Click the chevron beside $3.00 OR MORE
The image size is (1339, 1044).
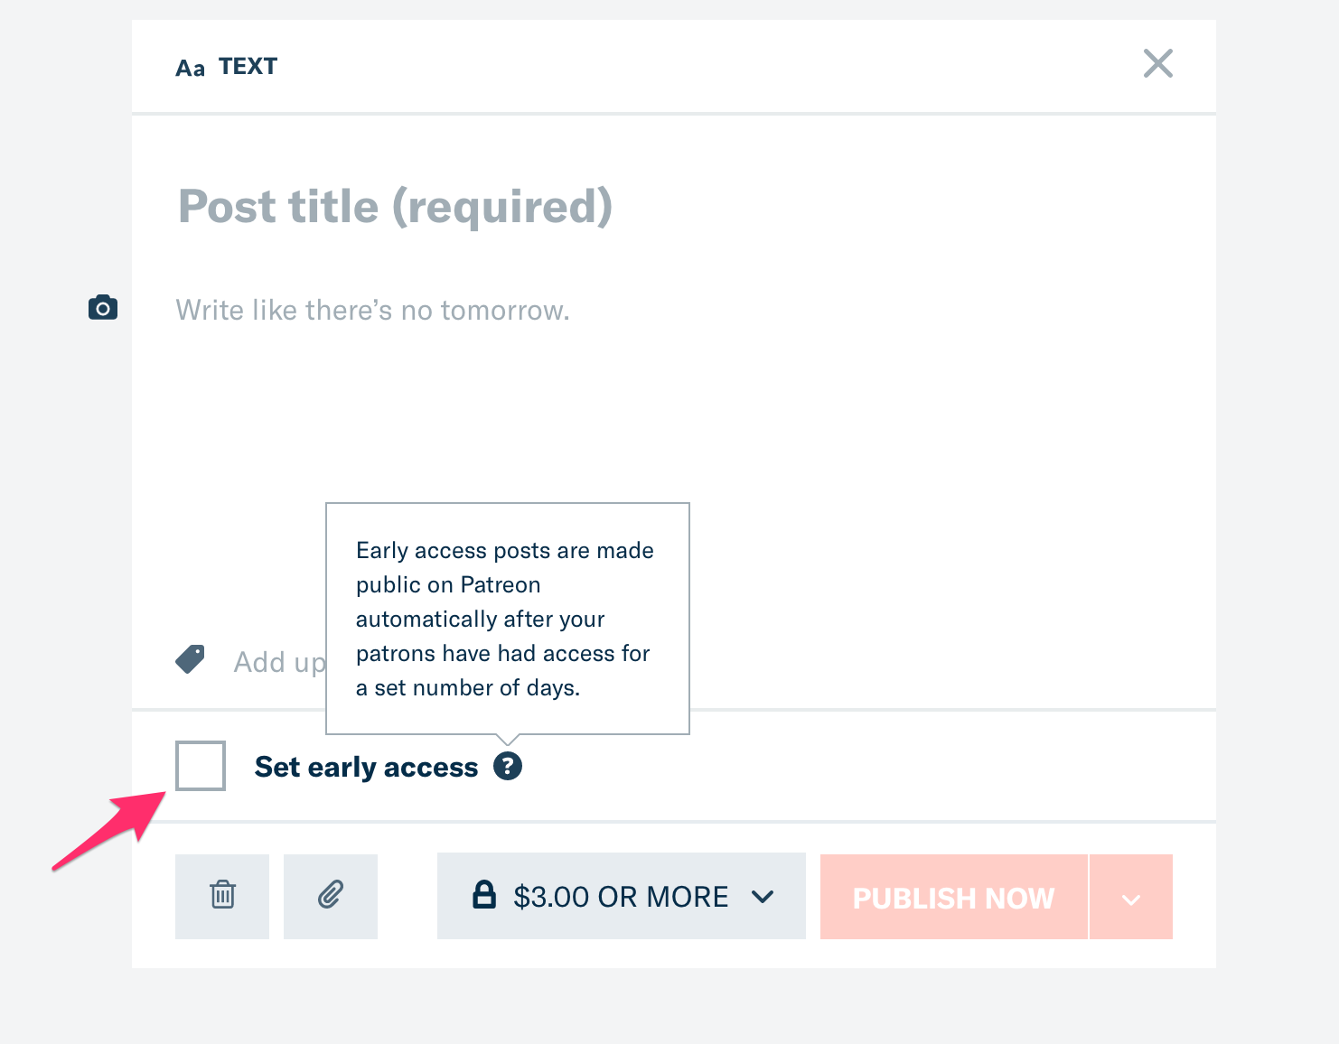[x=763, y=897]
